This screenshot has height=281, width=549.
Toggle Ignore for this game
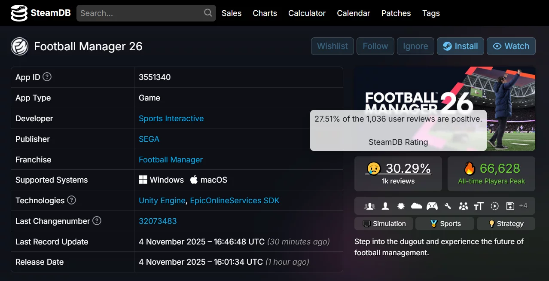click(415, 46)
